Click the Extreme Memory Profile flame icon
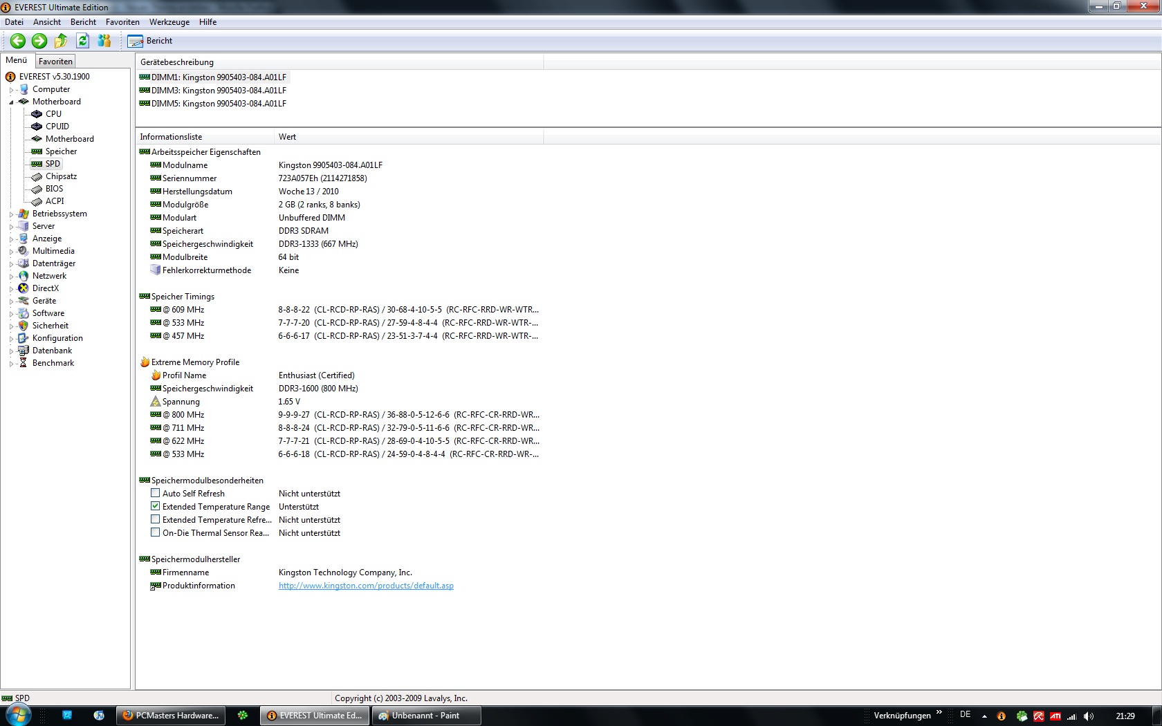1162x726 pixels. click(x=145, y=362)
